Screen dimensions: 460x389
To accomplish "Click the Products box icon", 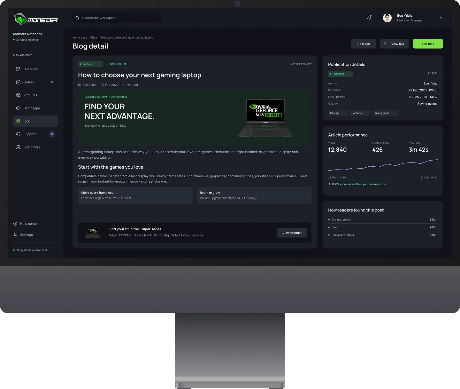I will pos(18,95).
